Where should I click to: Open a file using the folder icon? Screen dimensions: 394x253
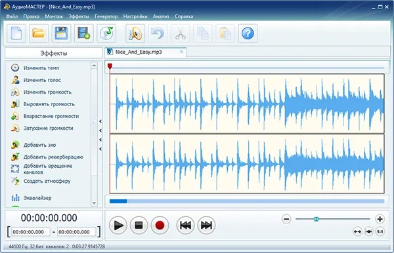(x=39, y=33)
